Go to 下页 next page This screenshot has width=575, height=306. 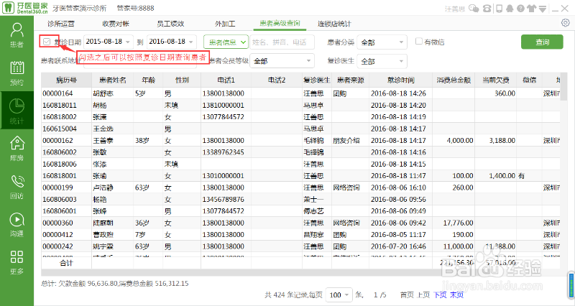(440, 295)
